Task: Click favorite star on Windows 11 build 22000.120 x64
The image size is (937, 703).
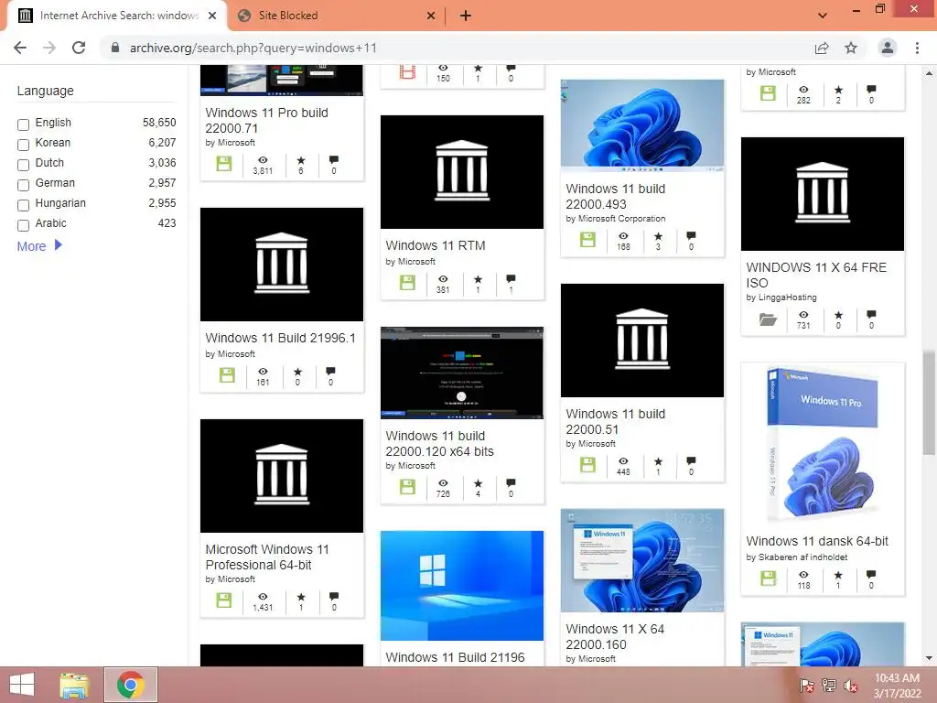Action: 478,483
